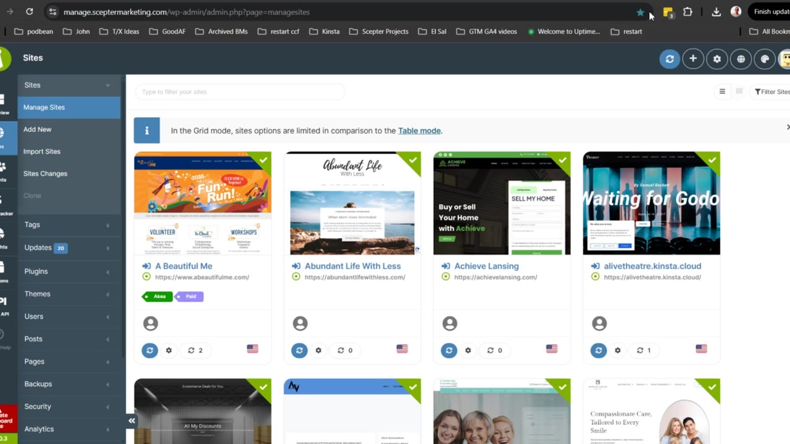Click the Table mode link

click(419, 131)
